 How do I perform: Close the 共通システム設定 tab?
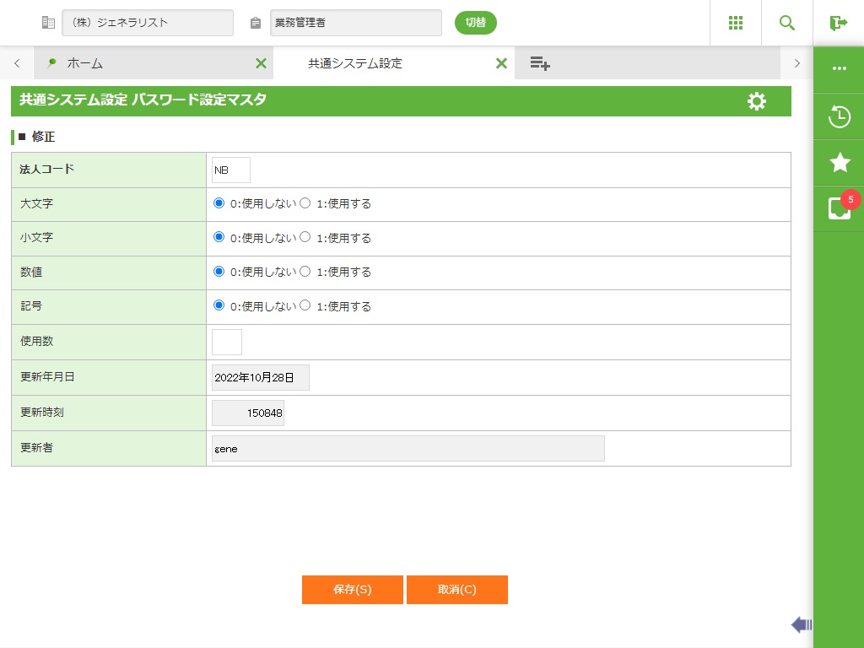(501, 63)
